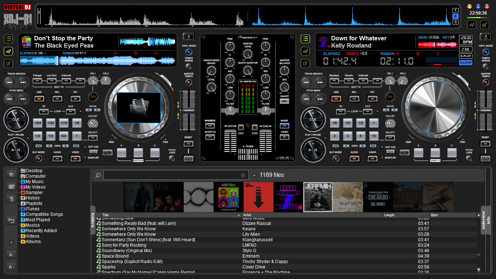Image resolution: width=496 pixels, height=279 pixels.
Task: Expand the My Music tree node
Action: (x=19, y=182)
